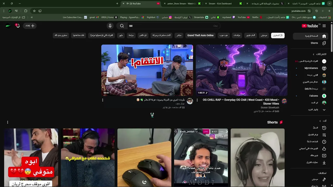Open Your videos (فيديوهاتك) in sidebar
Viewport: 333px width, 187px height.
(x=310, y=156)
